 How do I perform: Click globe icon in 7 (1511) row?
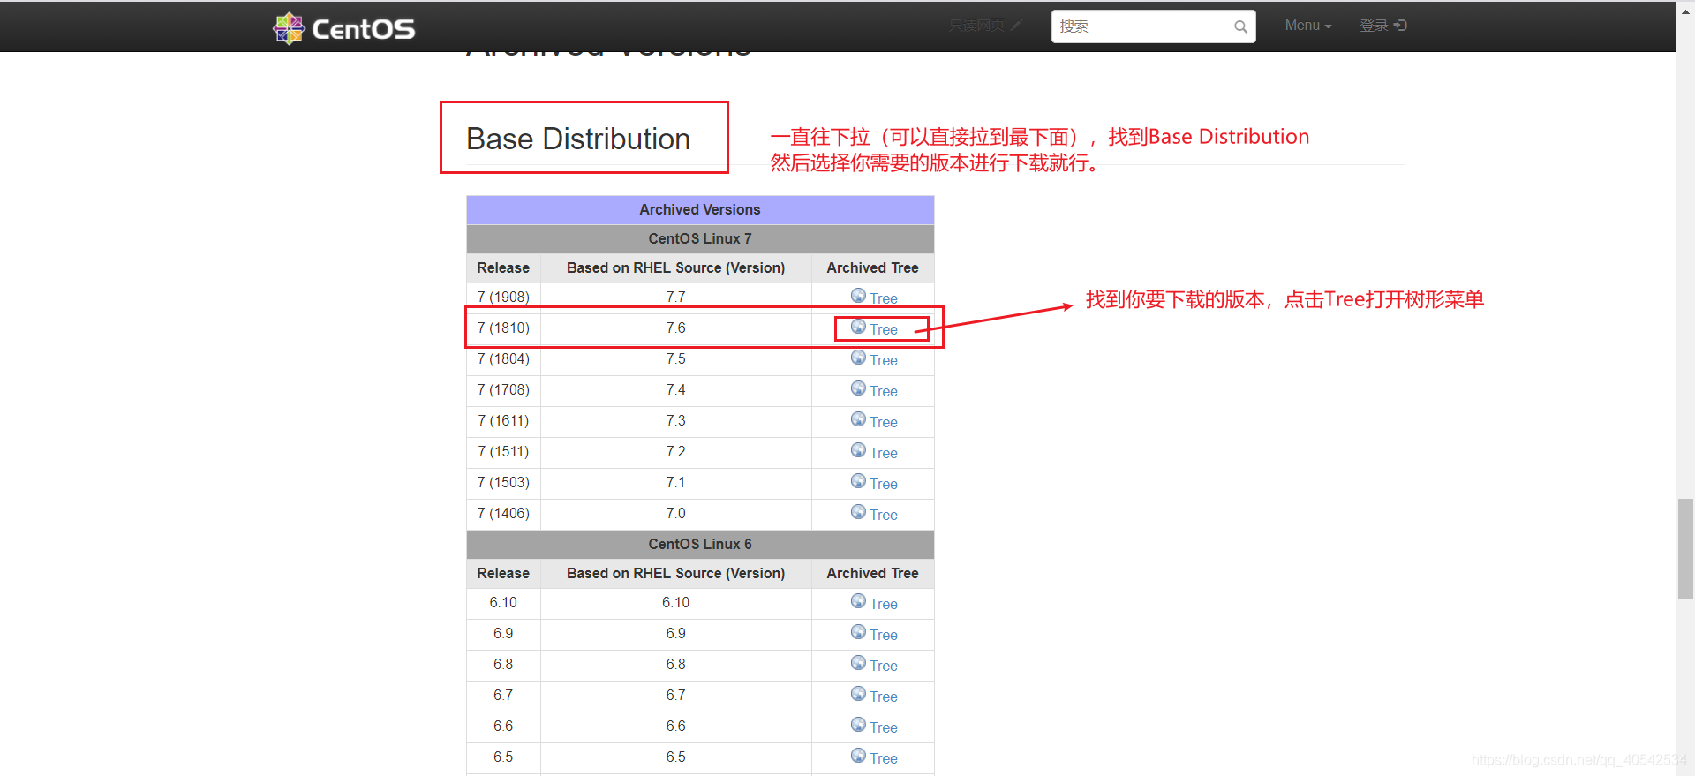(858, 449)
